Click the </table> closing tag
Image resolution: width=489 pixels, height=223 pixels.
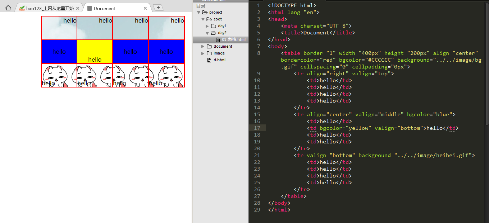point(294,196)
